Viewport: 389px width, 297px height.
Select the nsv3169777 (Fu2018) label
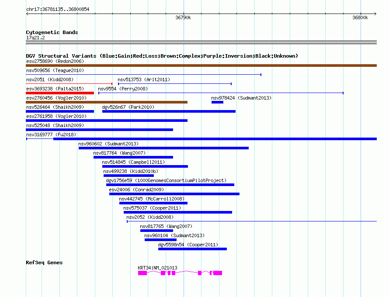pyautogui.click(x=51, y=135)
